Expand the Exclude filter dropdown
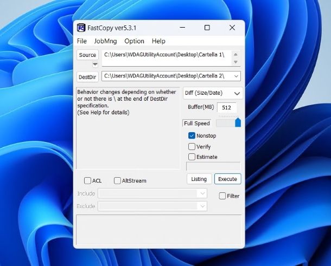331x266 pixels. pyautogui.click(x=202, y=206)
